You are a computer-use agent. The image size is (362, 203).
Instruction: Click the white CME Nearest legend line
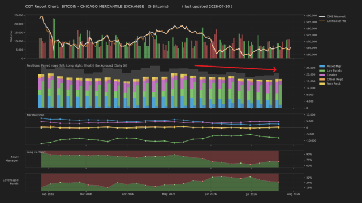[x=322, y=16]
